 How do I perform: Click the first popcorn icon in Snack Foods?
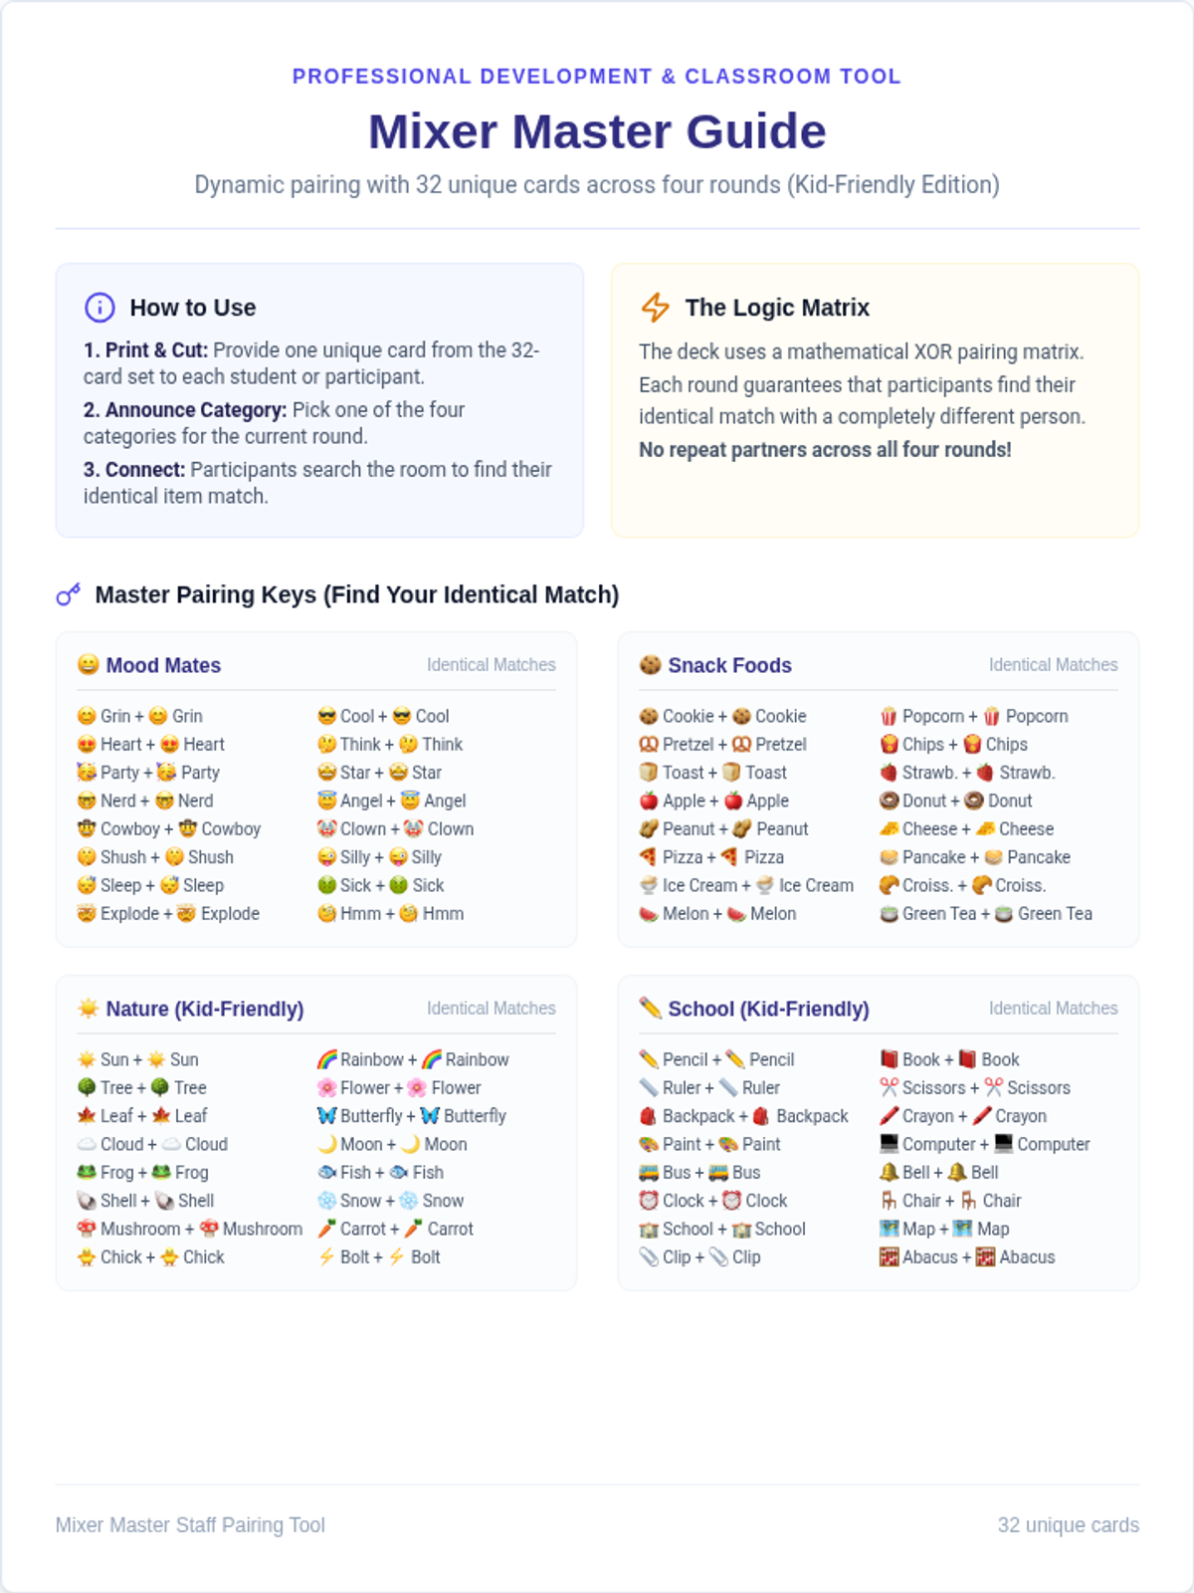[x=890, y=716]
